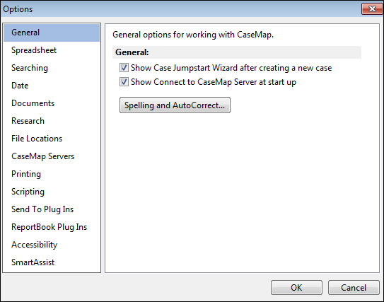Open the Spreadsheet options page
384x302 pixels.
tap(34, 50)
